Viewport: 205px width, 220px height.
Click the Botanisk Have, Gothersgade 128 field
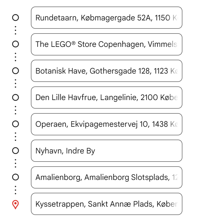[x=107, y=71]
